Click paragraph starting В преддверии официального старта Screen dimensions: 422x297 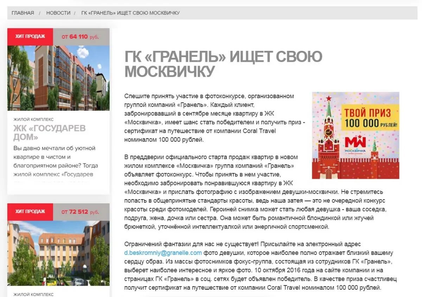click(x=255, y=192)
